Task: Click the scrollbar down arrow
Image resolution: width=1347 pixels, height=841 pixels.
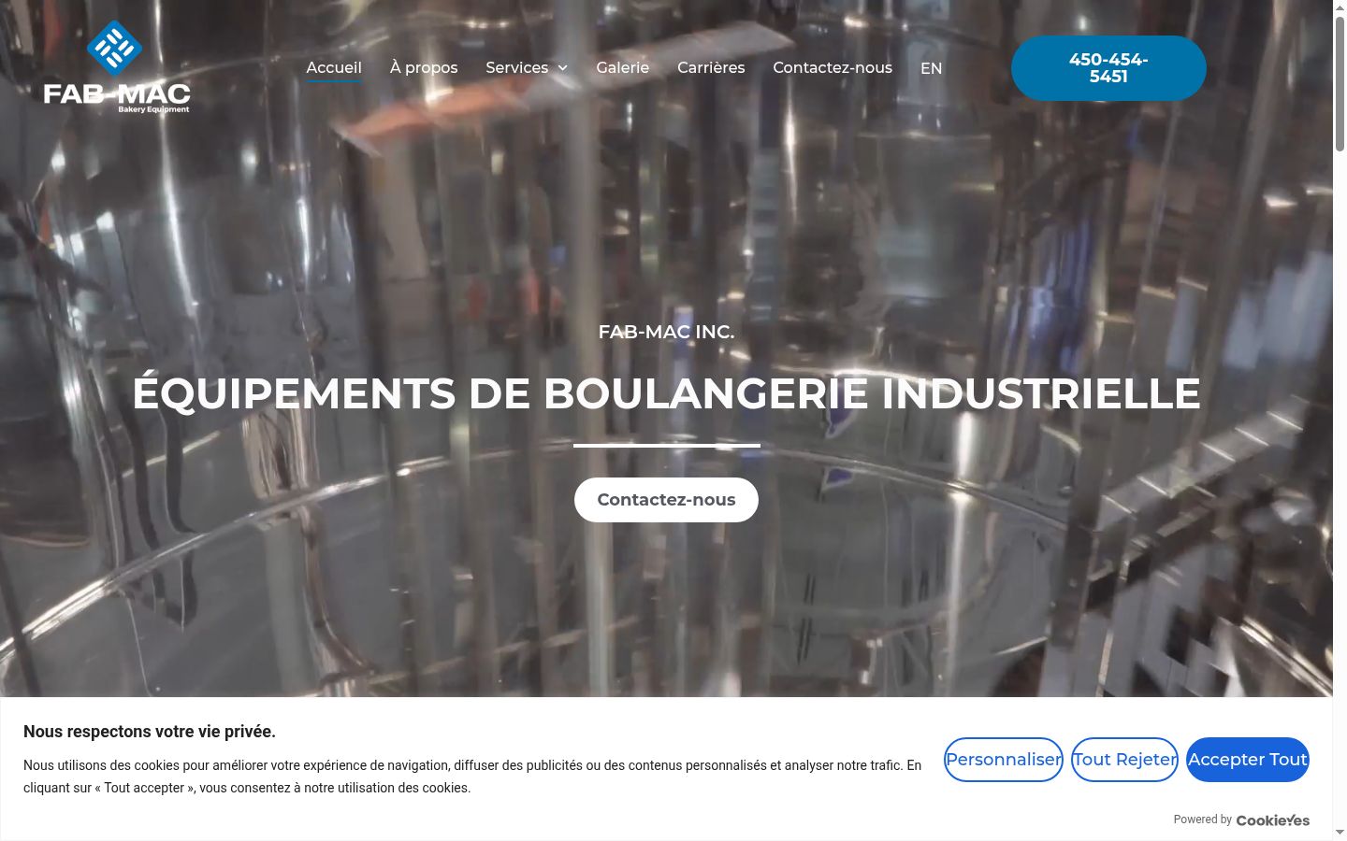Action: [1340, 833]
